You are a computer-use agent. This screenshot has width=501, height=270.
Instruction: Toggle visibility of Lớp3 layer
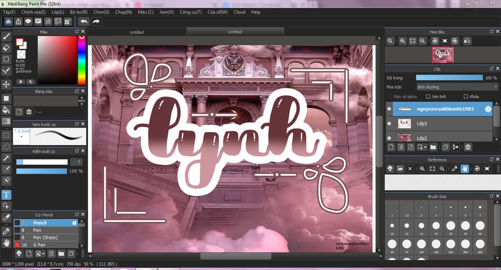[x=389, y=123]
